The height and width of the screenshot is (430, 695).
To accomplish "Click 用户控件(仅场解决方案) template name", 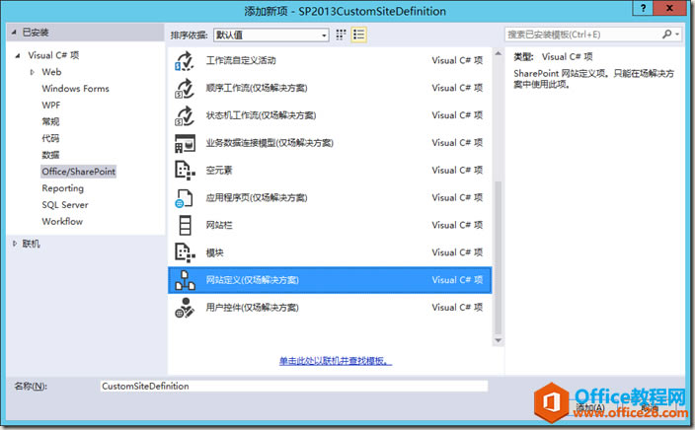I will (x=252, y=308).
